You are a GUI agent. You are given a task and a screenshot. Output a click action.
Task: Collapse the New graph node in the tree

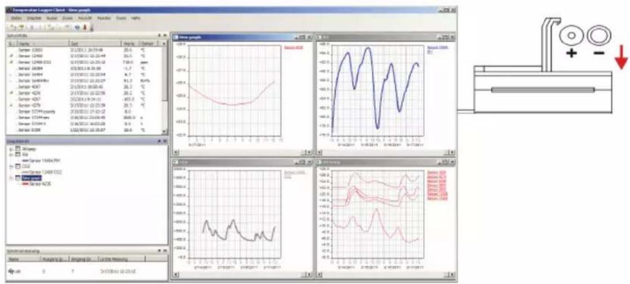(10, 177)
